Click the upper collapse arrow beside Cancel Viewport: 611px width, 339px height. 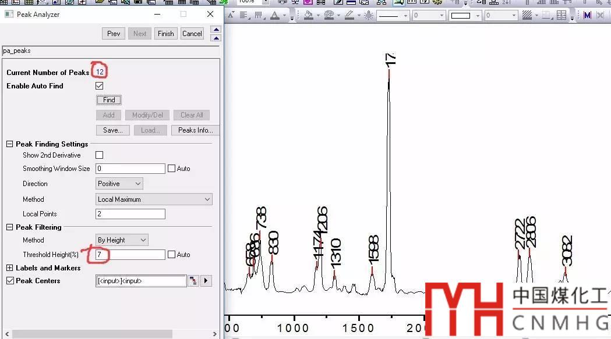216,30
